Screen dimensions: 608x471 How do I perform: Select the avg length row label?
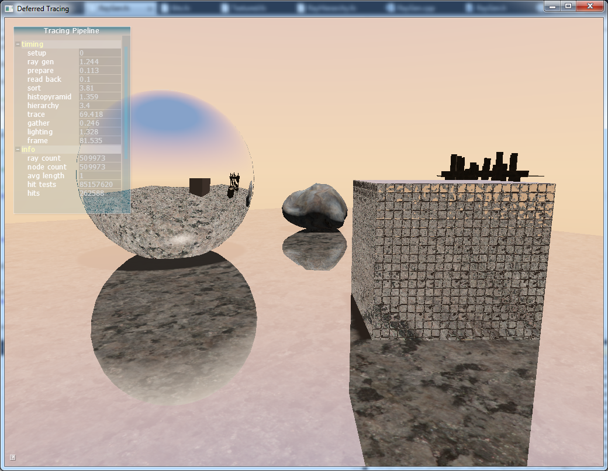(x=46, y=176)
